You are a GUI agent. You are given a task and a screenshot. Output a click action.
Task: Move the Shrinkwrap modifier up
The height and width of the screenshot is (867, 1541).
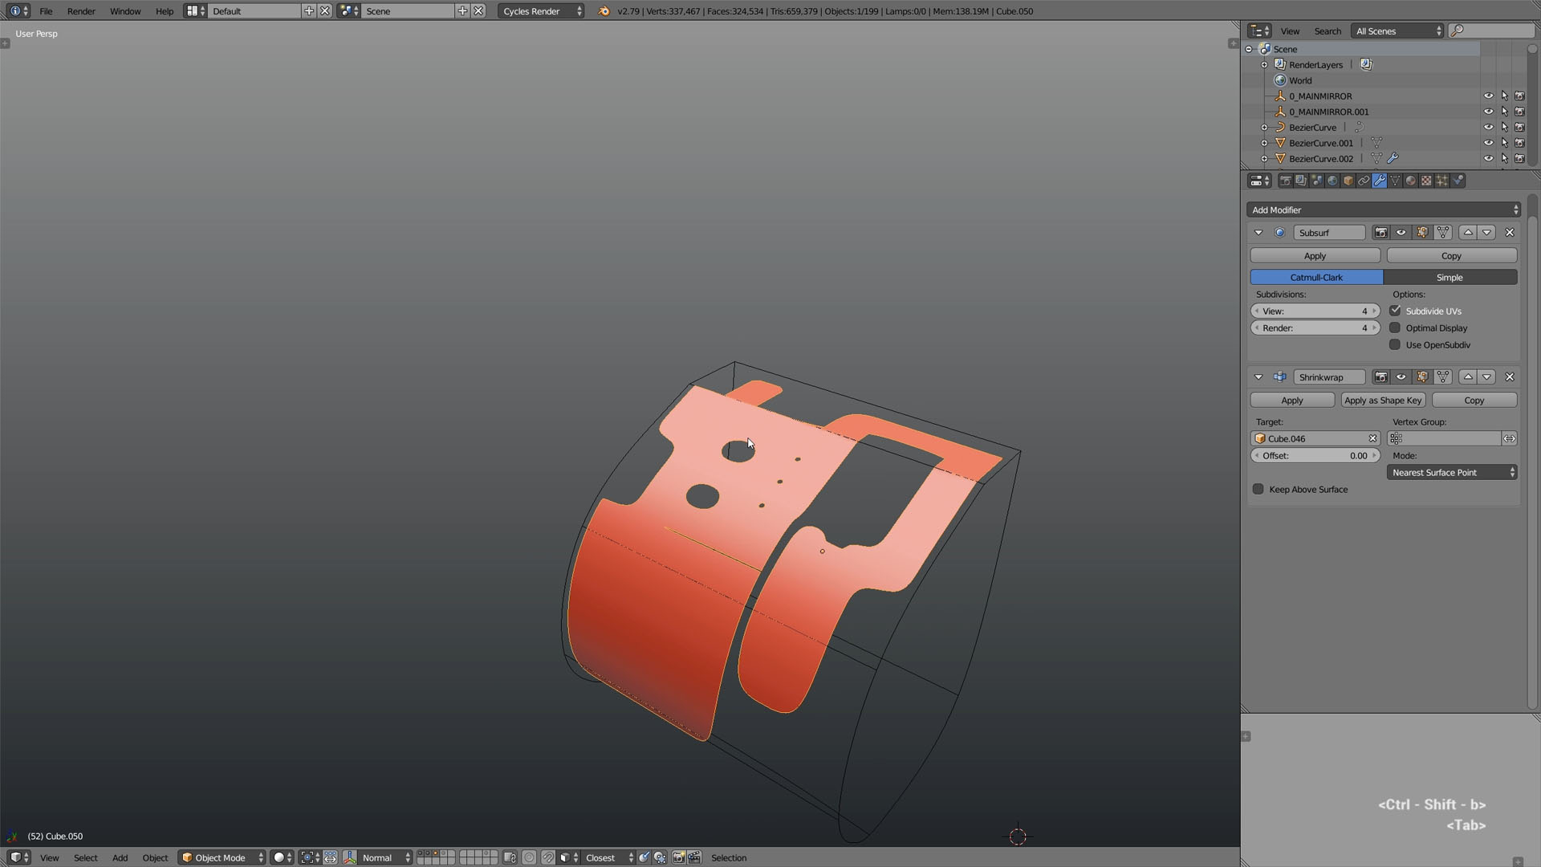[x=1468, y=377]
